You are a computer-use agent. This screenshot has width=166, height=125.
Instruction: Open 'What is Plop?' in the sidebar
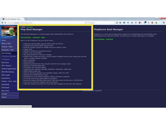[x=9, y=43]
